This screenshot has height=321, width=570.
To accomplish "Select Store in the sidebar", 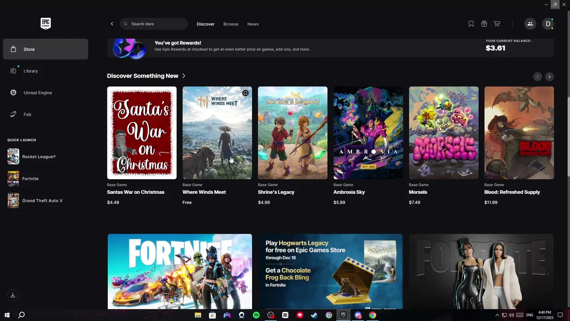I will [45, 49].
